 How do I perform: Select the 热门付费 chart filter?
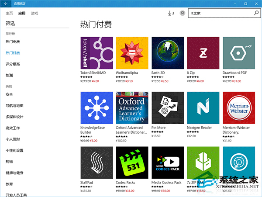[13, 53]
